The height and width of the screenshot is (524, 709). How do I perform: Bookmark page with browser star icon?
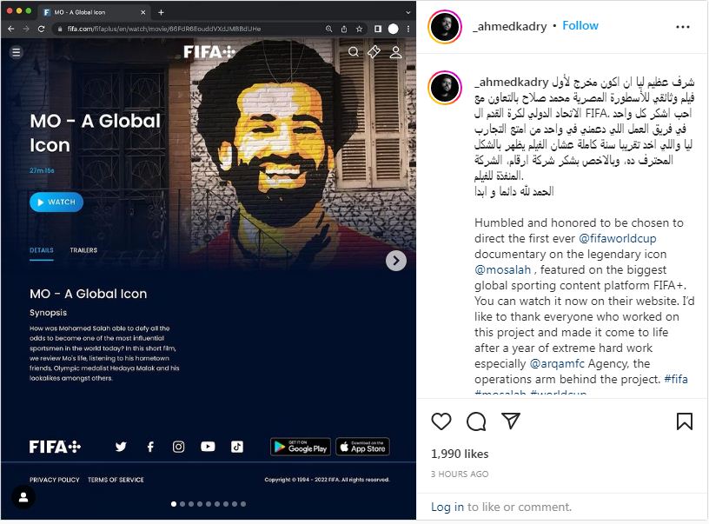coord(359,29)
